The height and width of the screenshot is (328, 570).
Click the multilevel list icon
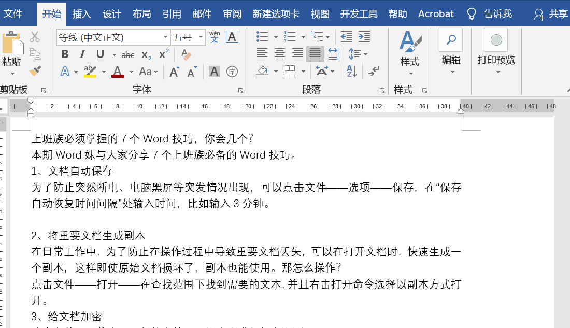[x=317, y=37]
